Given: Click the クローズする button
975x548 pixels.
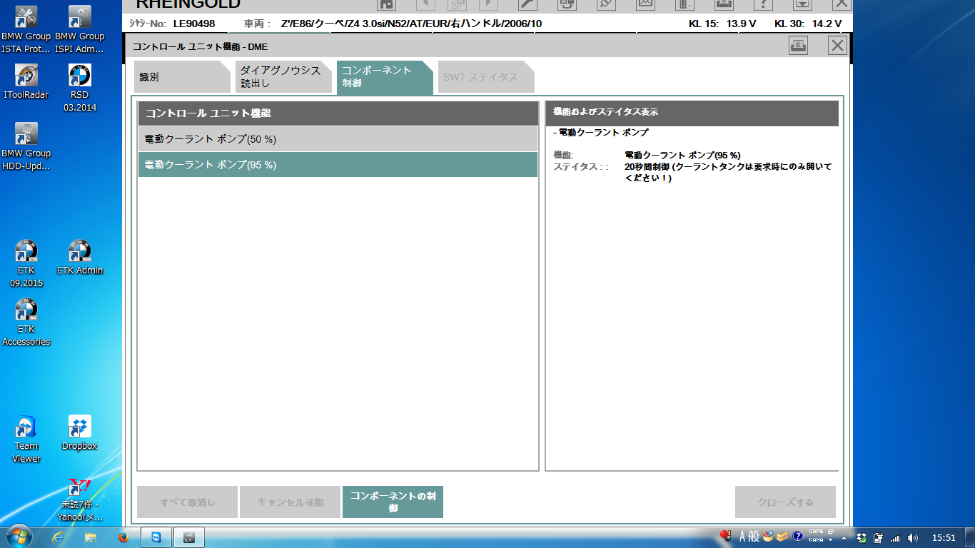Looking at the screenshot, I should tap(785, 502).
